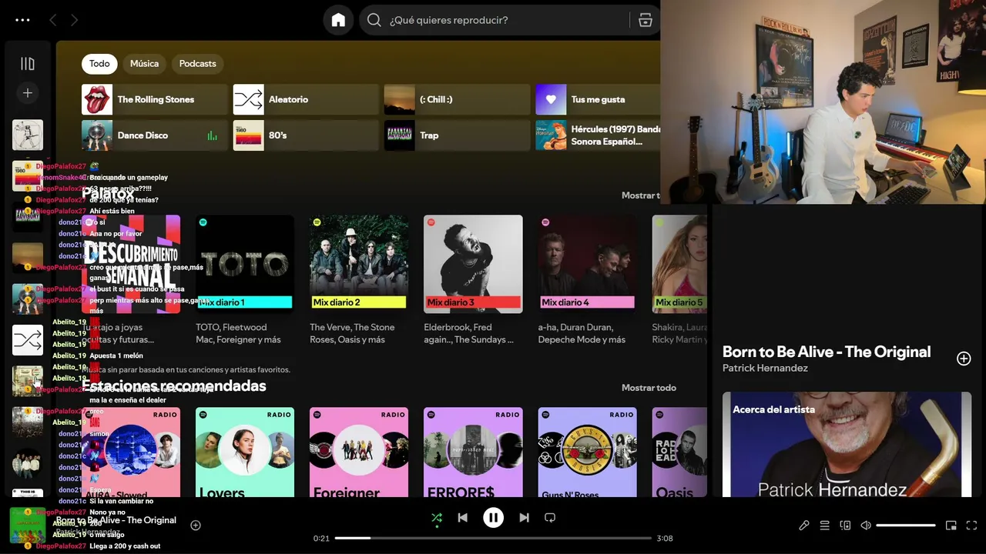Open the Descubrimiento Semanal cover

(131, 264)
